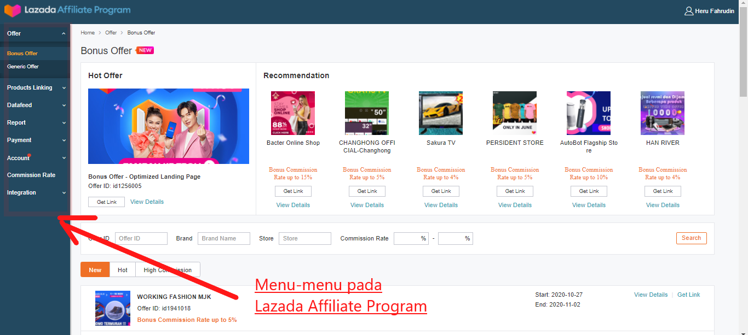
Task: Switch to the High Commission tab
Action: [x=168, y=269]
